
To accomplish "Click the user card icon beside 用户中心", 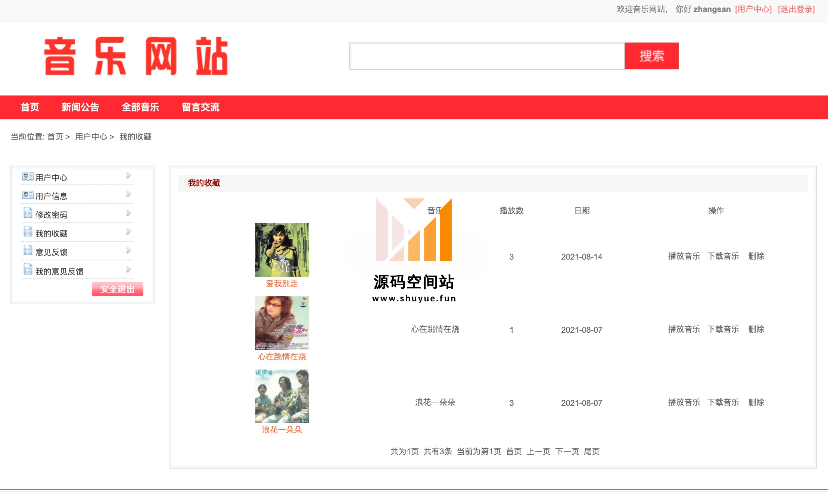I will point(28,176).
